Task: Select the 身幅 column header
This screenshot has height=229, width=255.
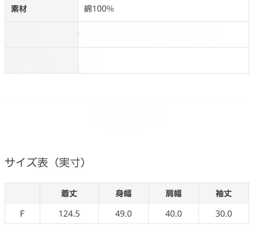Action: [123, 193]
